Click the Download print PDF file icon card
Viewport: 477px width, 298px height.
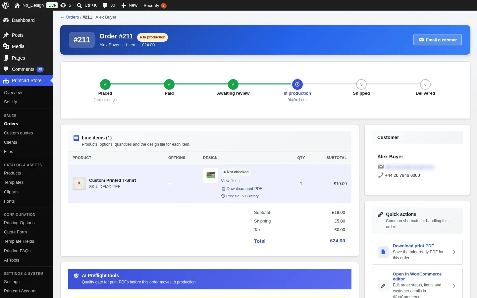pos(383,252)
